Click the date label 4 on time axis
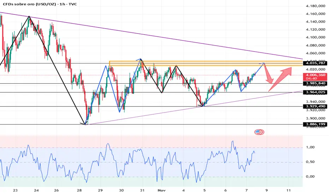Screen dimensions: 329x194 (183, 190)
